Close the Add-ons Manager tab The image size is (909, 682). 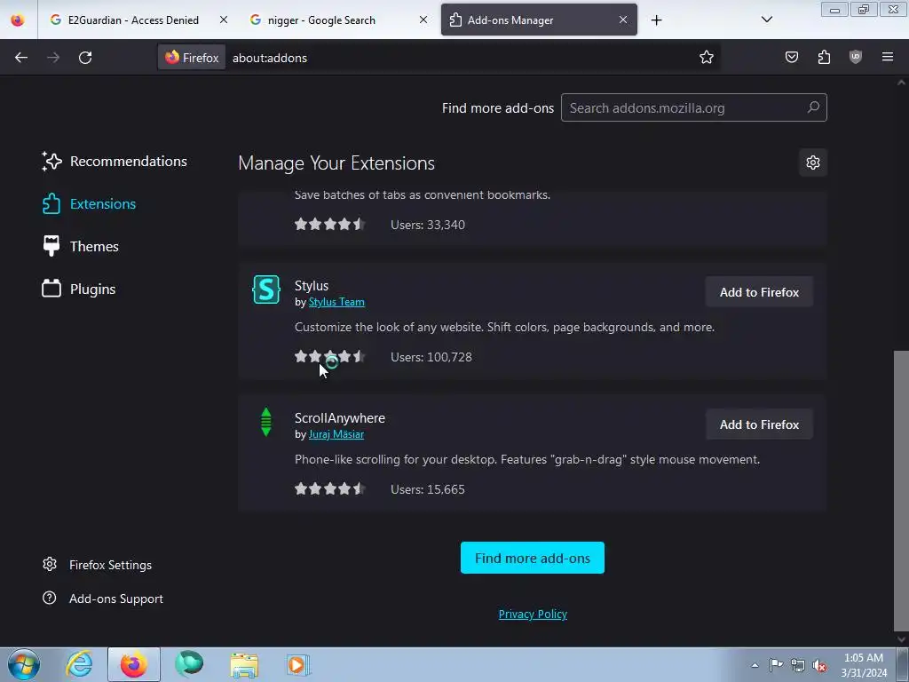[x=622, y=20]
